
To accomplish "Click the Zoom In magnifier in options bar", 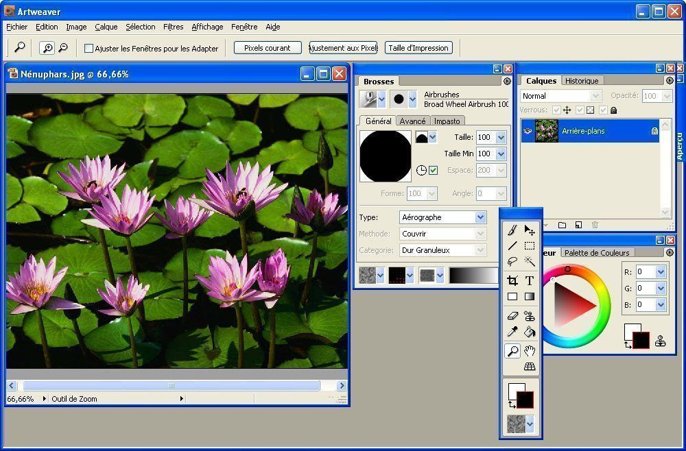I will click(x=47, y=47).
